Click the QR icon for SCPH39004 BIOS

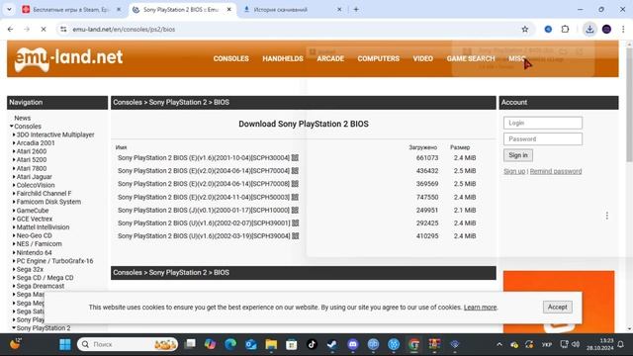pyautogui.click(x=295, y=235)
